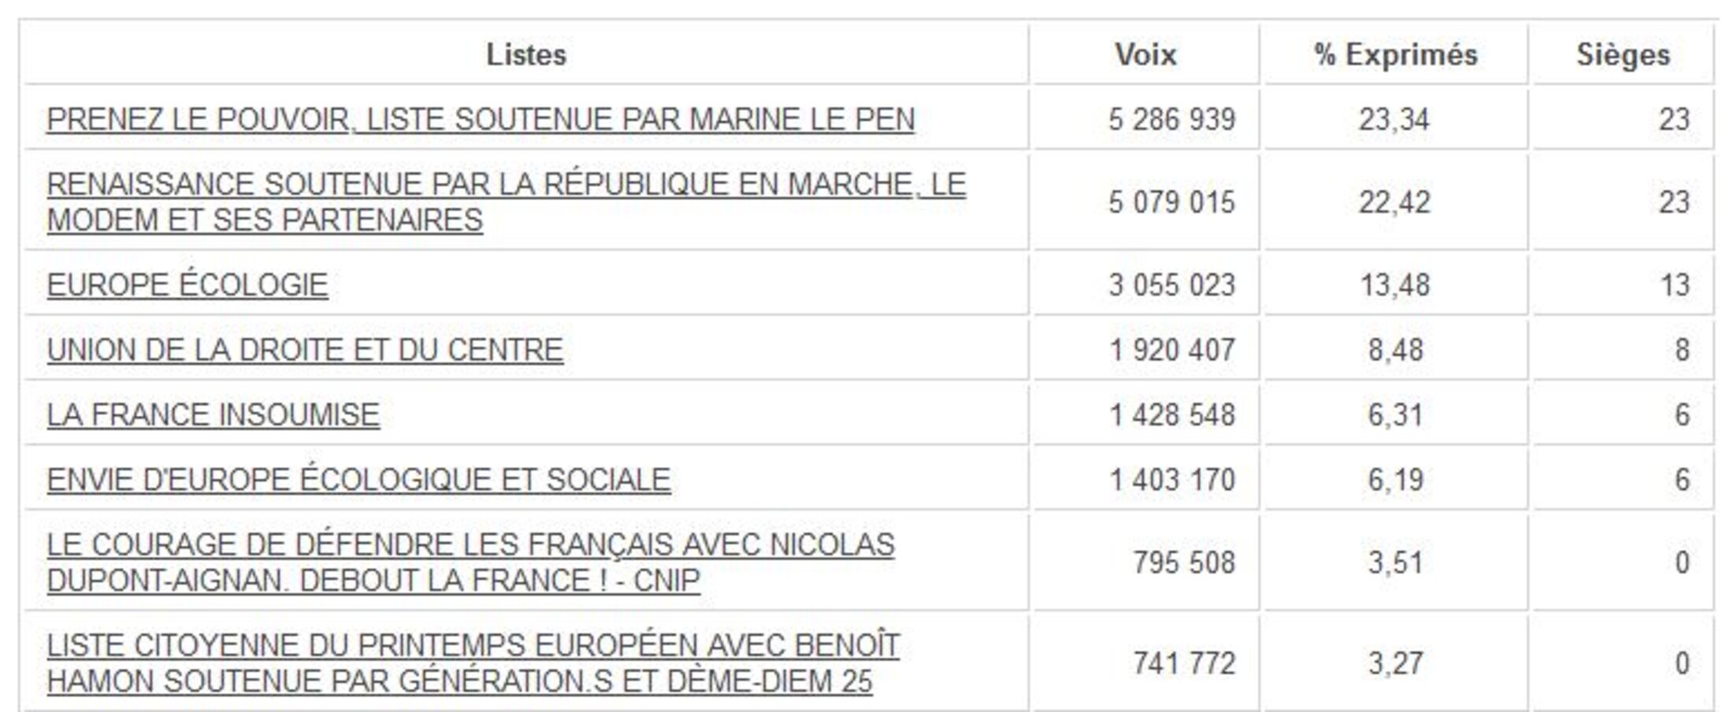Select the 1 428 548 votes cell
The width and height of the screenshot is (1733, 712).
click(1171, 415)
